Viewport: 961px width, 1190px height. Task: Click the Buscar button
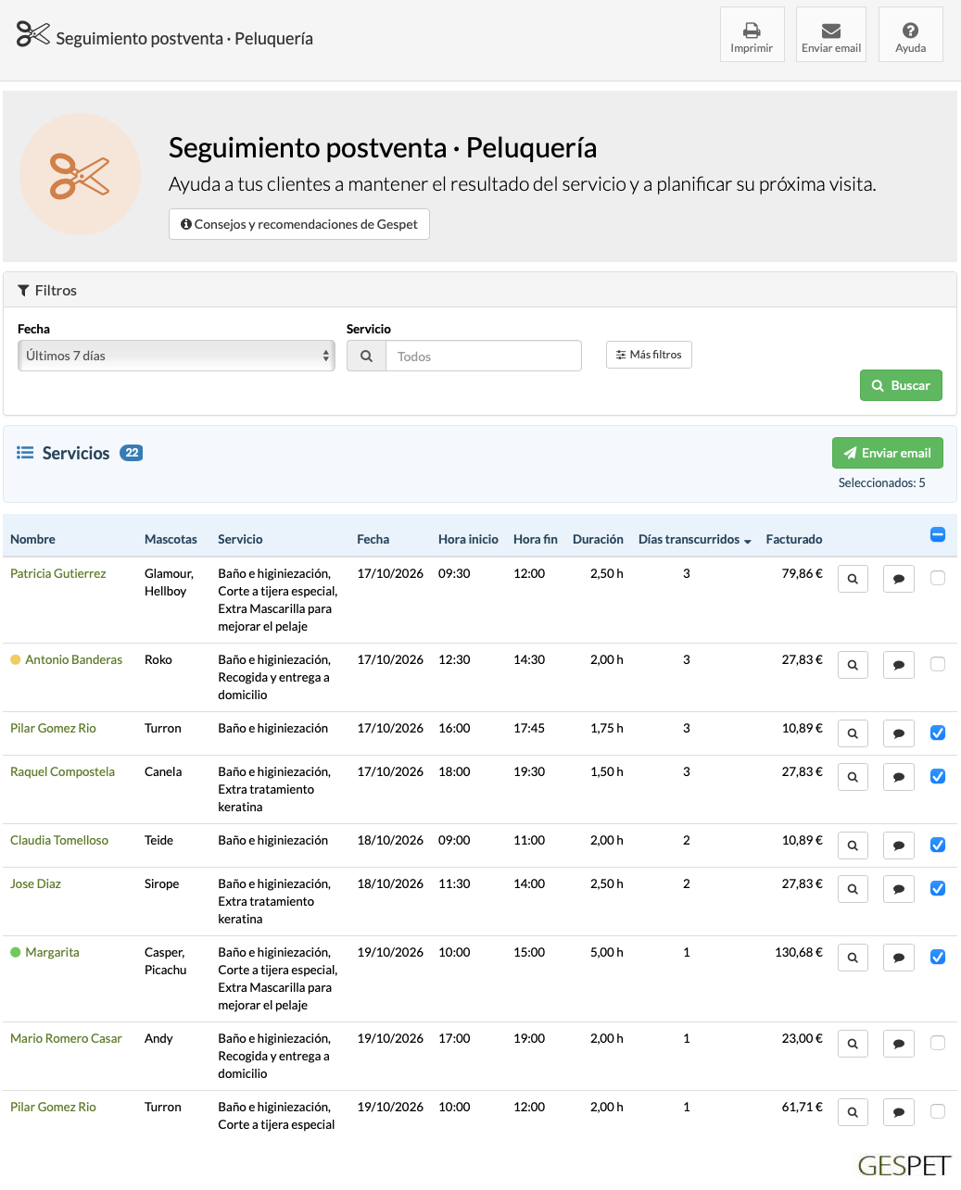point(901,385)
